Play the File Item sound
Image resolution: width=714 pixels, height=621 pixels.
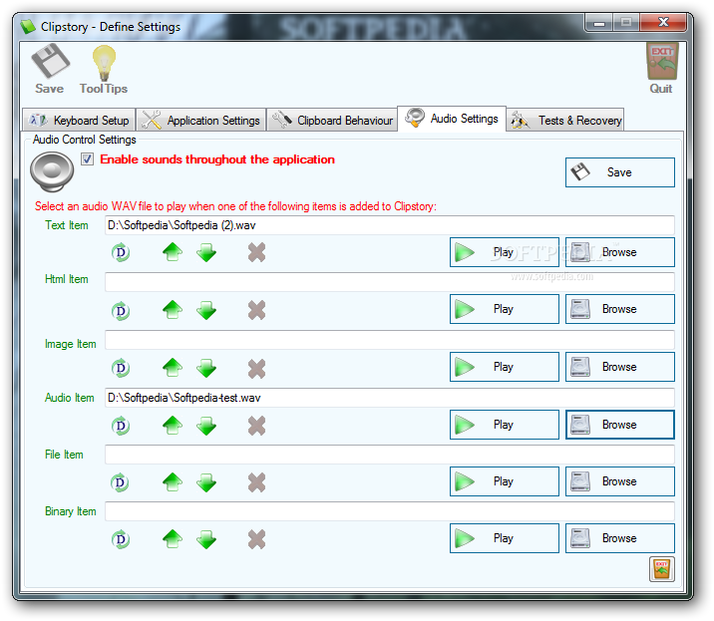(504, 481)
